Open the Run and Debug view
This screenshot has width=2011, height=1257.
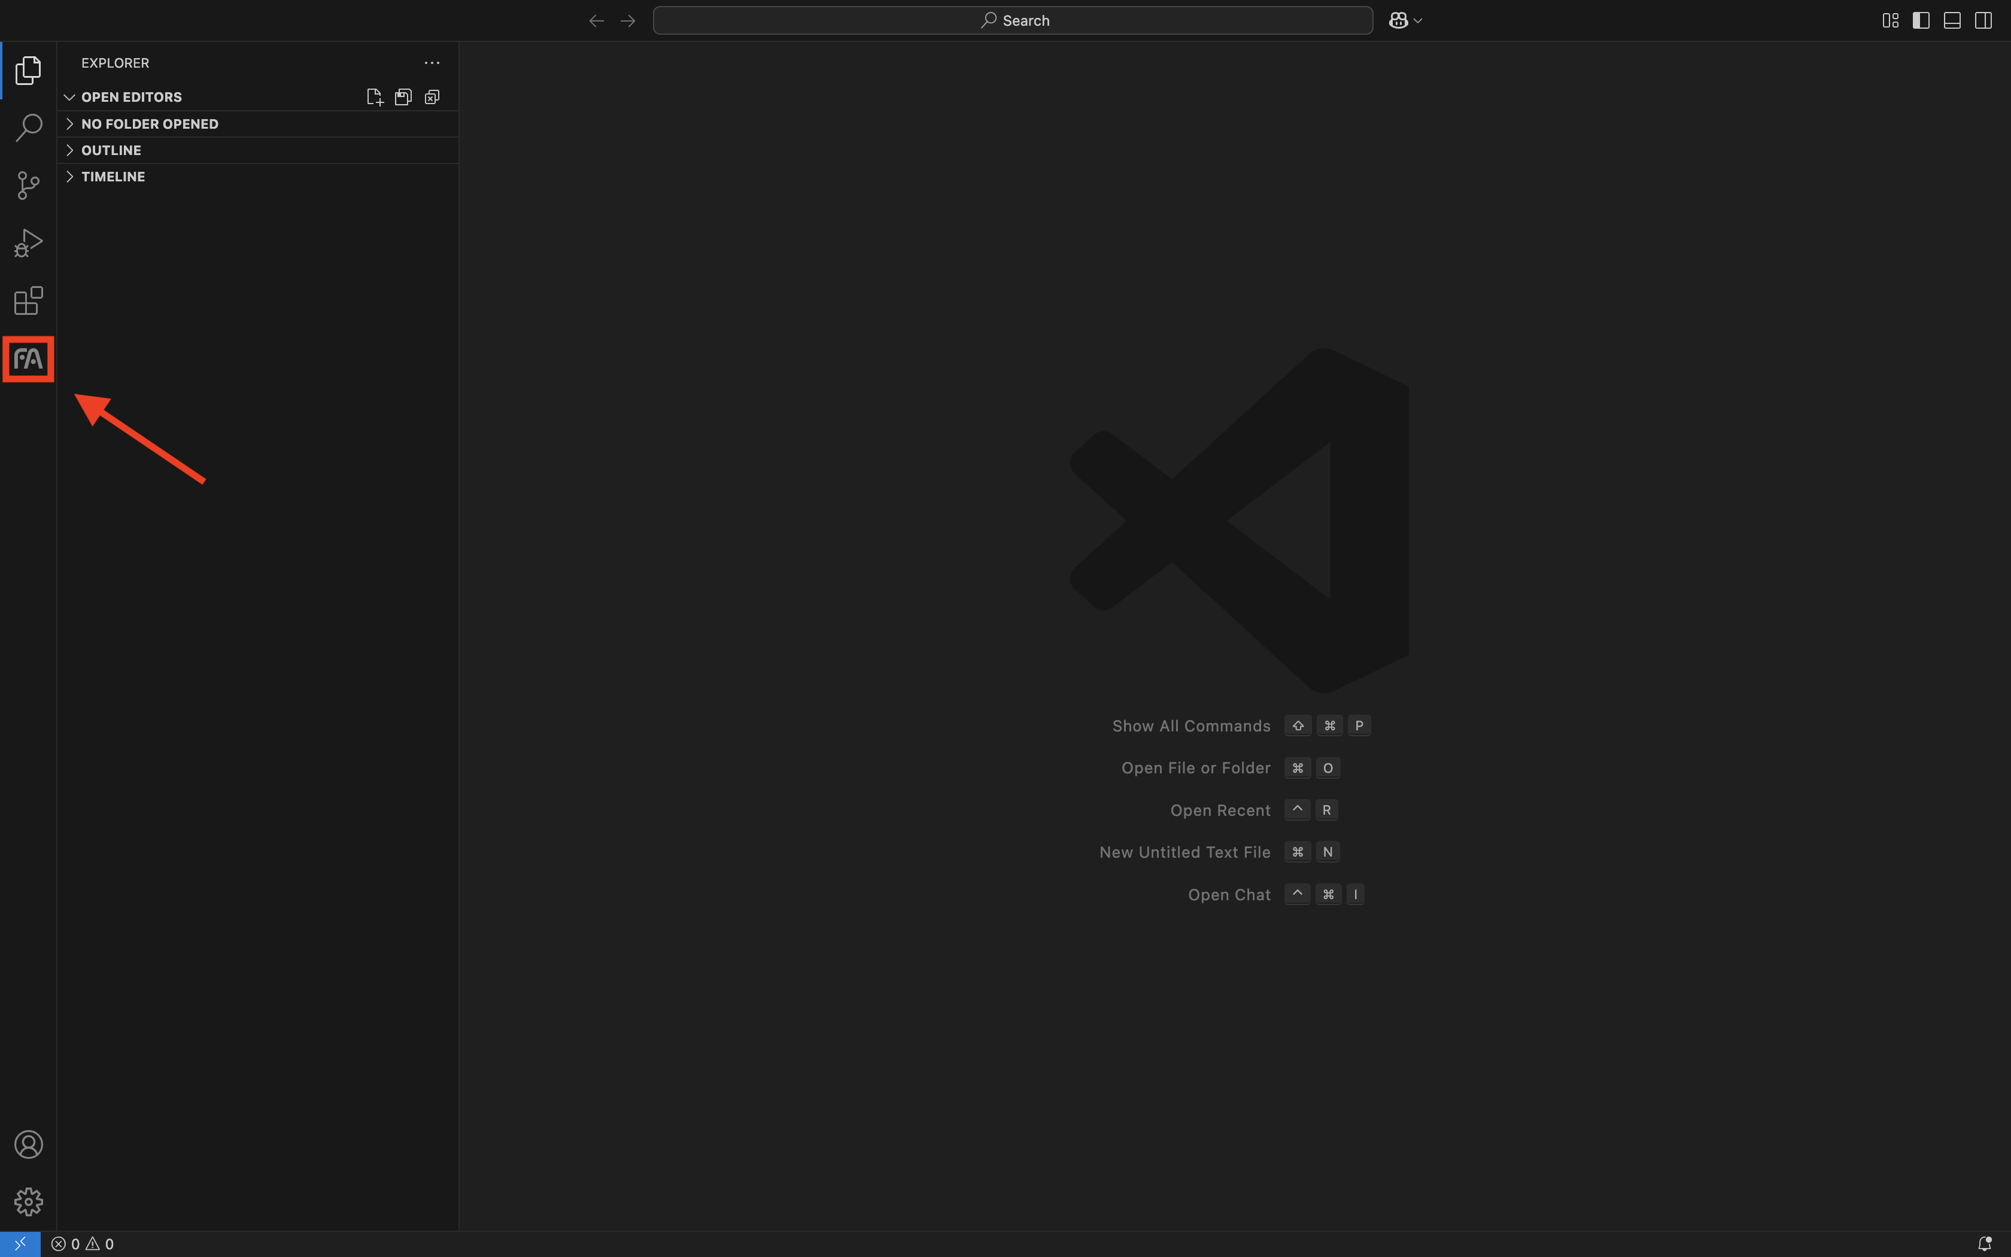tap(28, 243)
